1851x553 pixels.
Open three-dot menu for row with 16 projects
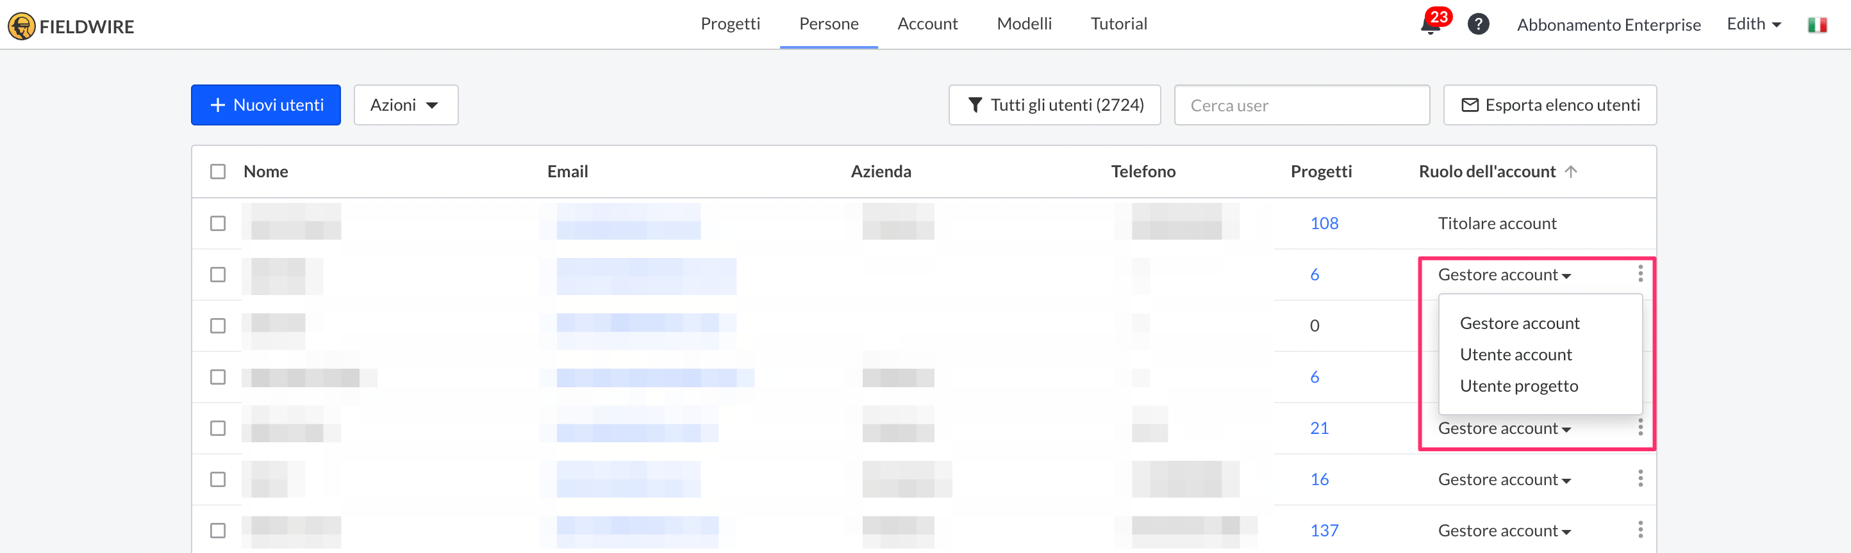1641,478
